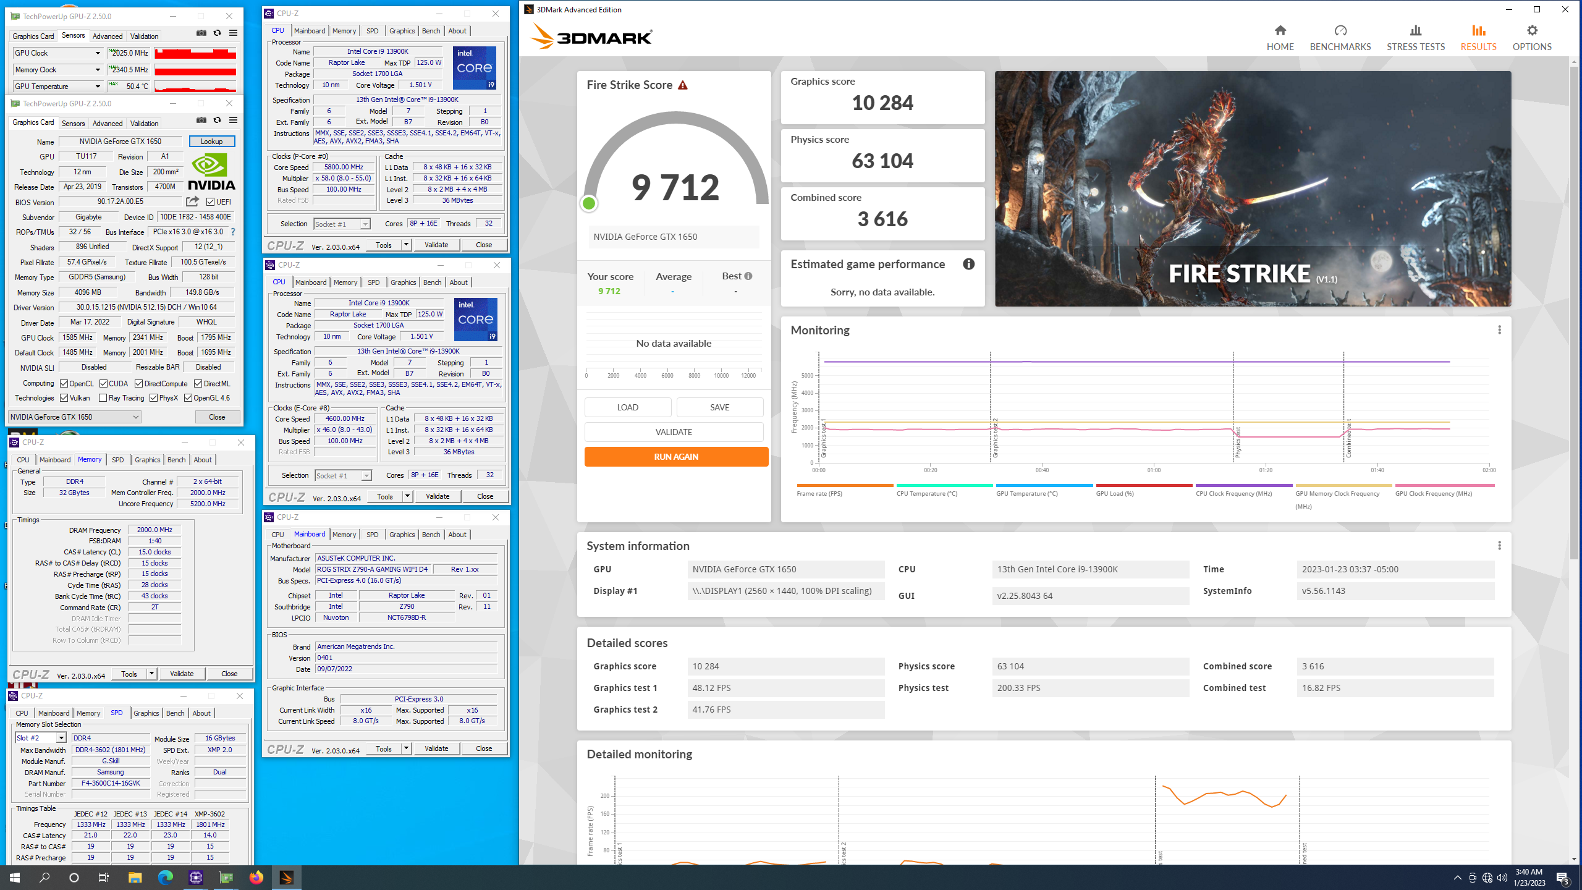This screenshot has width=1582, height=890.
Task: Open the Mainboard tab in the CPU-Z Memory window
Action: 55,460
